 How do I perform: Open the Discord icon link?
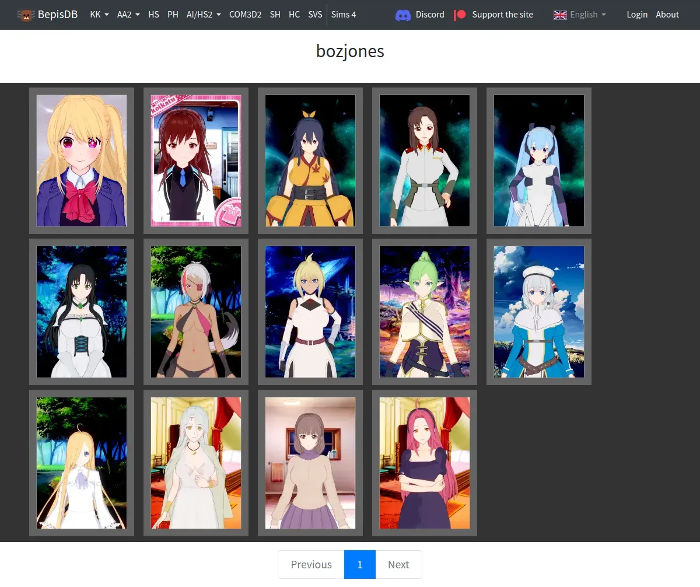(x=402, y=15)
